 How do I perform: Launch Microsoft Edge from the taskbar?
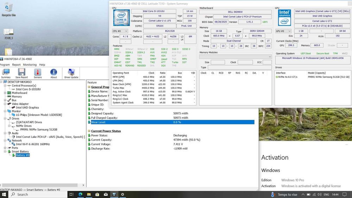coord(80,194)
